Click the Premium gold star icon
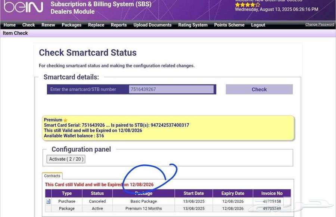Viewport: 336px width, 217px height. 65,120
